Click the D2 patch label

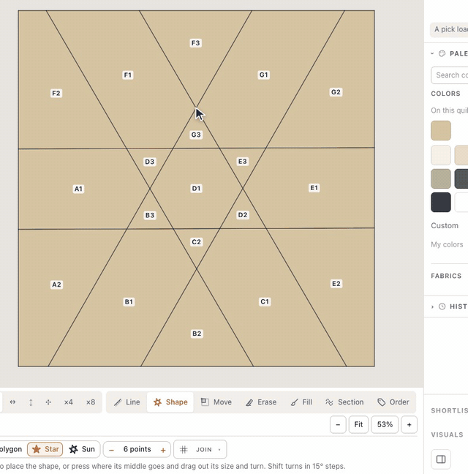[x=243, y=215]
